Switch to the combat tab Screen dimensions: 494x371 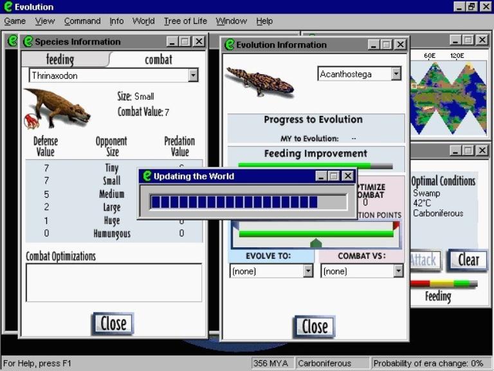[x=158, y=59]
